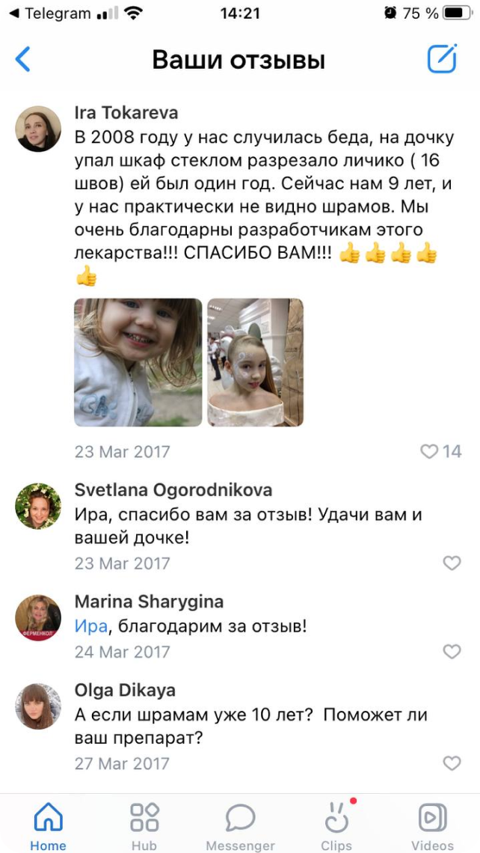Tap the blue Ира mention link
480x853 pixels.
click(90, 627)
